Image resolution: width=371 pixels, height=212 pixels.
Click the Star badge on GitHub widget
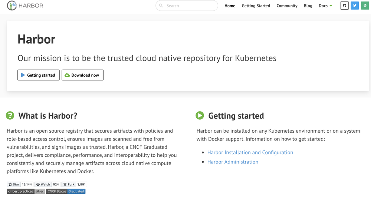coord(14,184)
